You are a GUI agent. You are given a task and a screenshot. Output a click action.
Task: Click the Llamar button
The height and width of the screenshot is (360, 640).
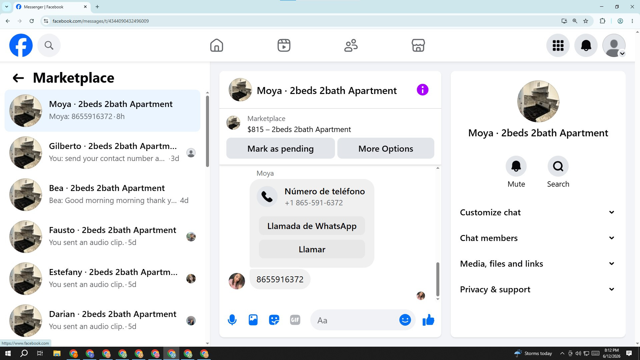click(312, 249)
